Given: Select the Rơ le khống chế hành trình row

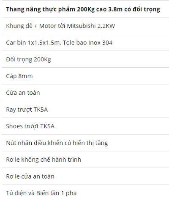Looking at the screenshot, I should [85, 160].
